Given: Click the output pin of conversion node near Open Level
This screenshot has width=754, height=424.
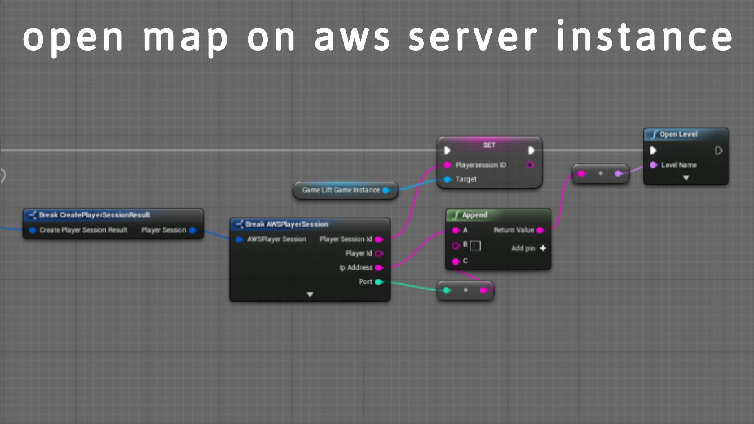Looking at the screenshot, I should pos(618,174).
